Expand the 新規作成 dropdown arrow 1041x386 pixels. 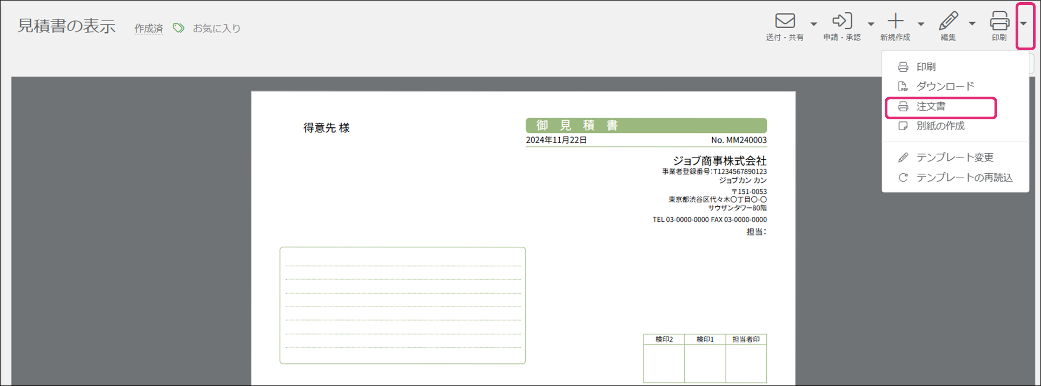pos(921,24)
